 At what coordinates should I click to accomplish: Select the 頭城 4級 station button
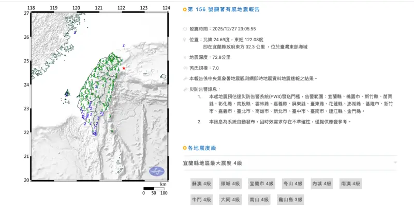tap(230, 184)
